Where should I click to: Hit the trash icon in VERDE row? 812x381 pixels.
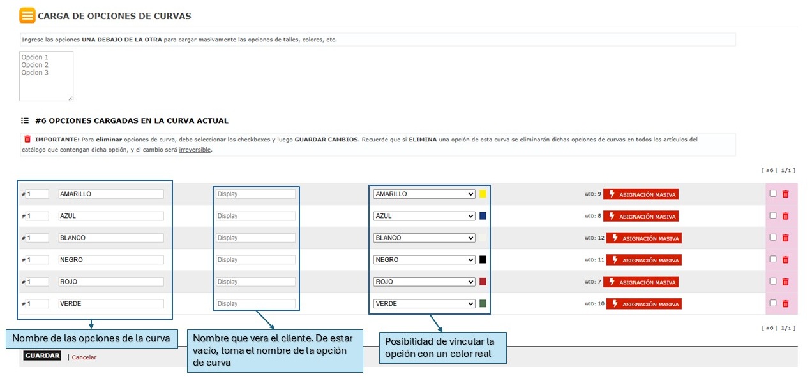[x=785, y=304]
